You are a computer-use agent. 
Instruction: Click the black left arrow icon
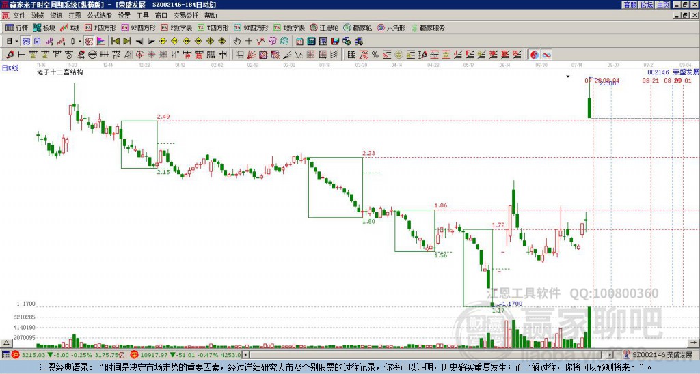click(139, 41)
